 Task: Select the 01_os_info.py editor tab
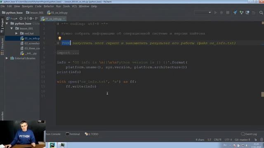tap(53, 19)
